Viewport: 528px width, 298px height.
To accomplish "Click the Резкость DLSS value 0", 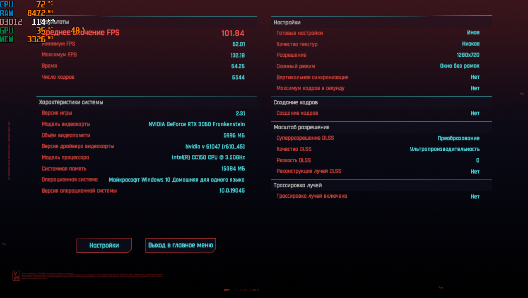I will click(x=477, y=160).
